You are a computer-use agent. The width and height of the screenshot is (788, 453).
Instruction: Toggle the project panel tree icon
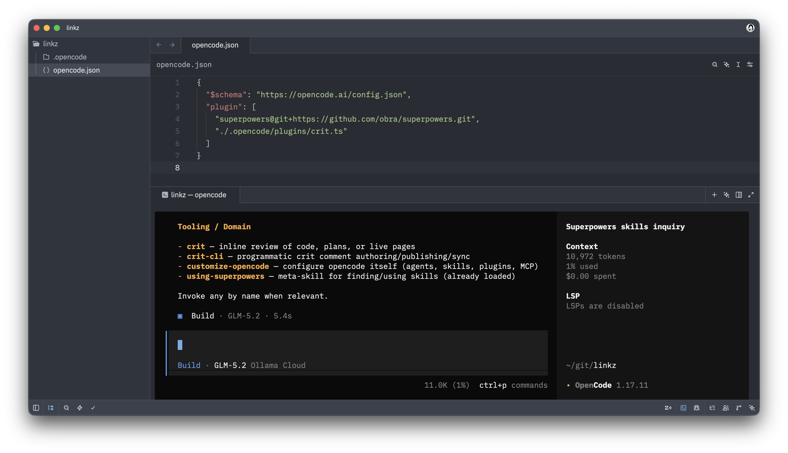pyautogui.click(x=51, y=408)
